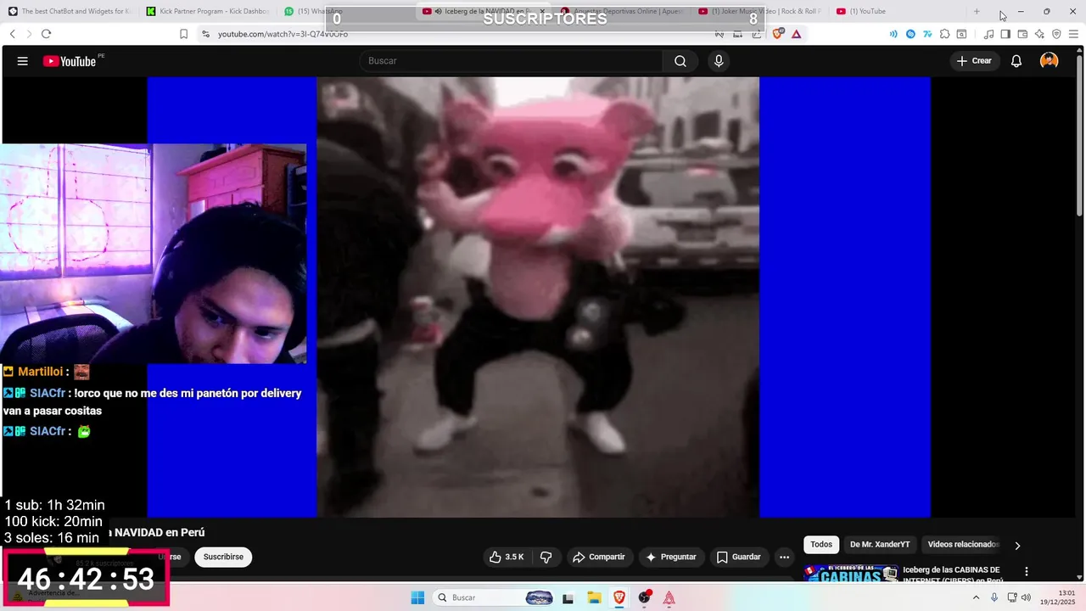This screenshot has height=611, width=1086.
Task: Open the extensions puzzle-piece menu
Action: pos(944,34)
